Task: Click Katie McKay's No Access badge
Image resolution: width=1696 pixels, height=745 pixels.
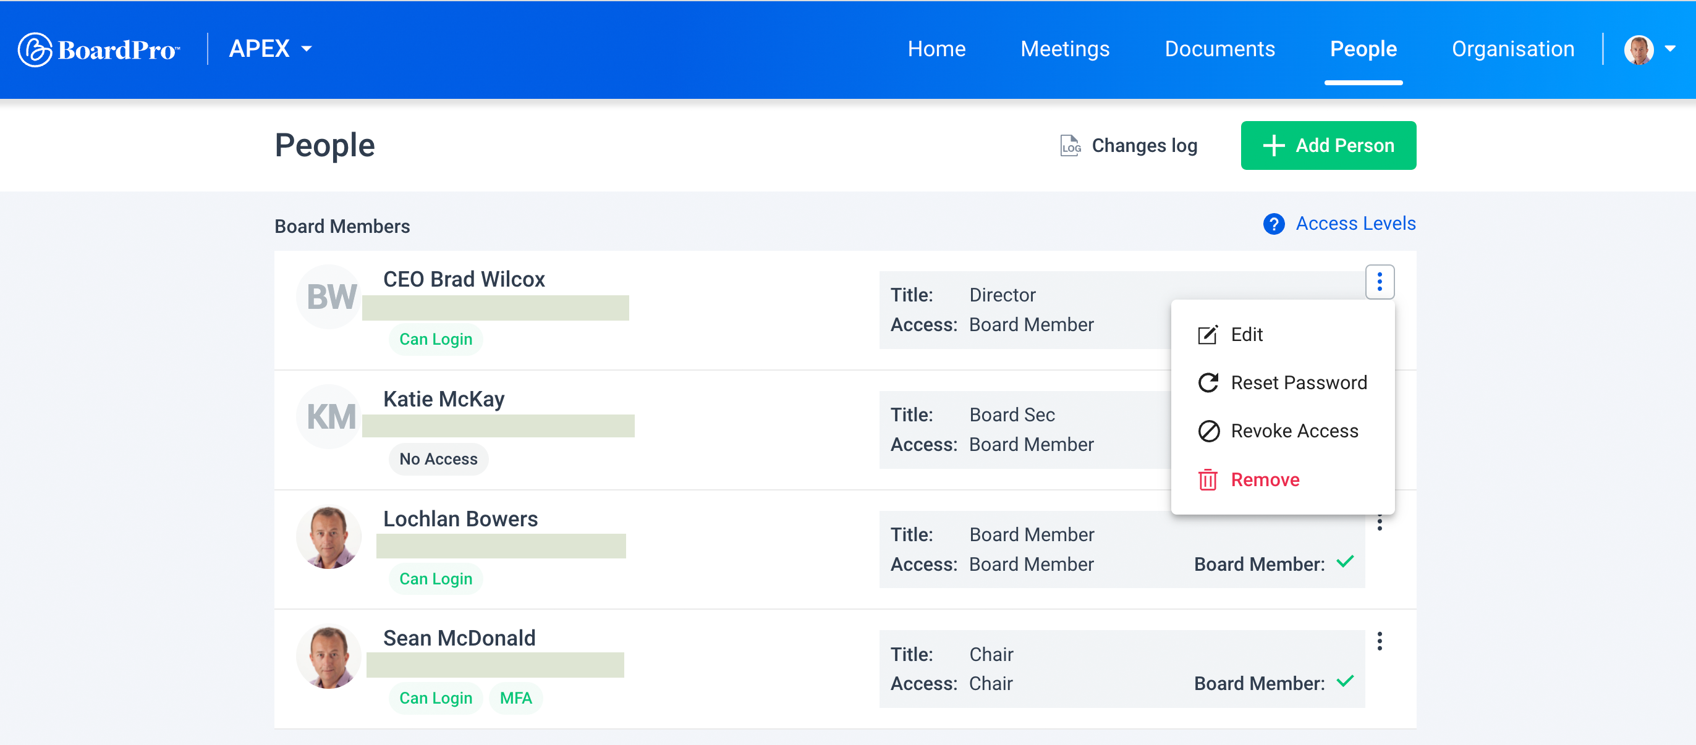Action: pyautogui.click(x=437, y=459)
